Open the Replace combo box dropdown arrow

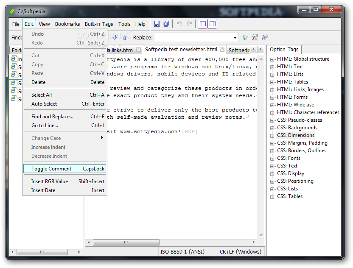coord(235,38)
